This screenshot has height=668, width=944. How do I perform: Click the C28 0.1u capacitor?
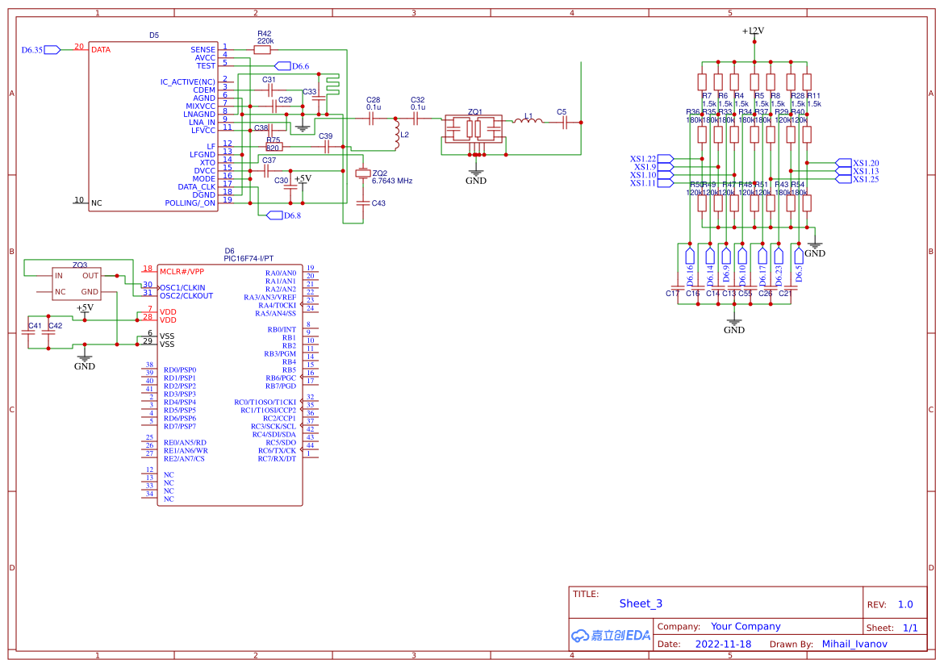click(372, 119)
